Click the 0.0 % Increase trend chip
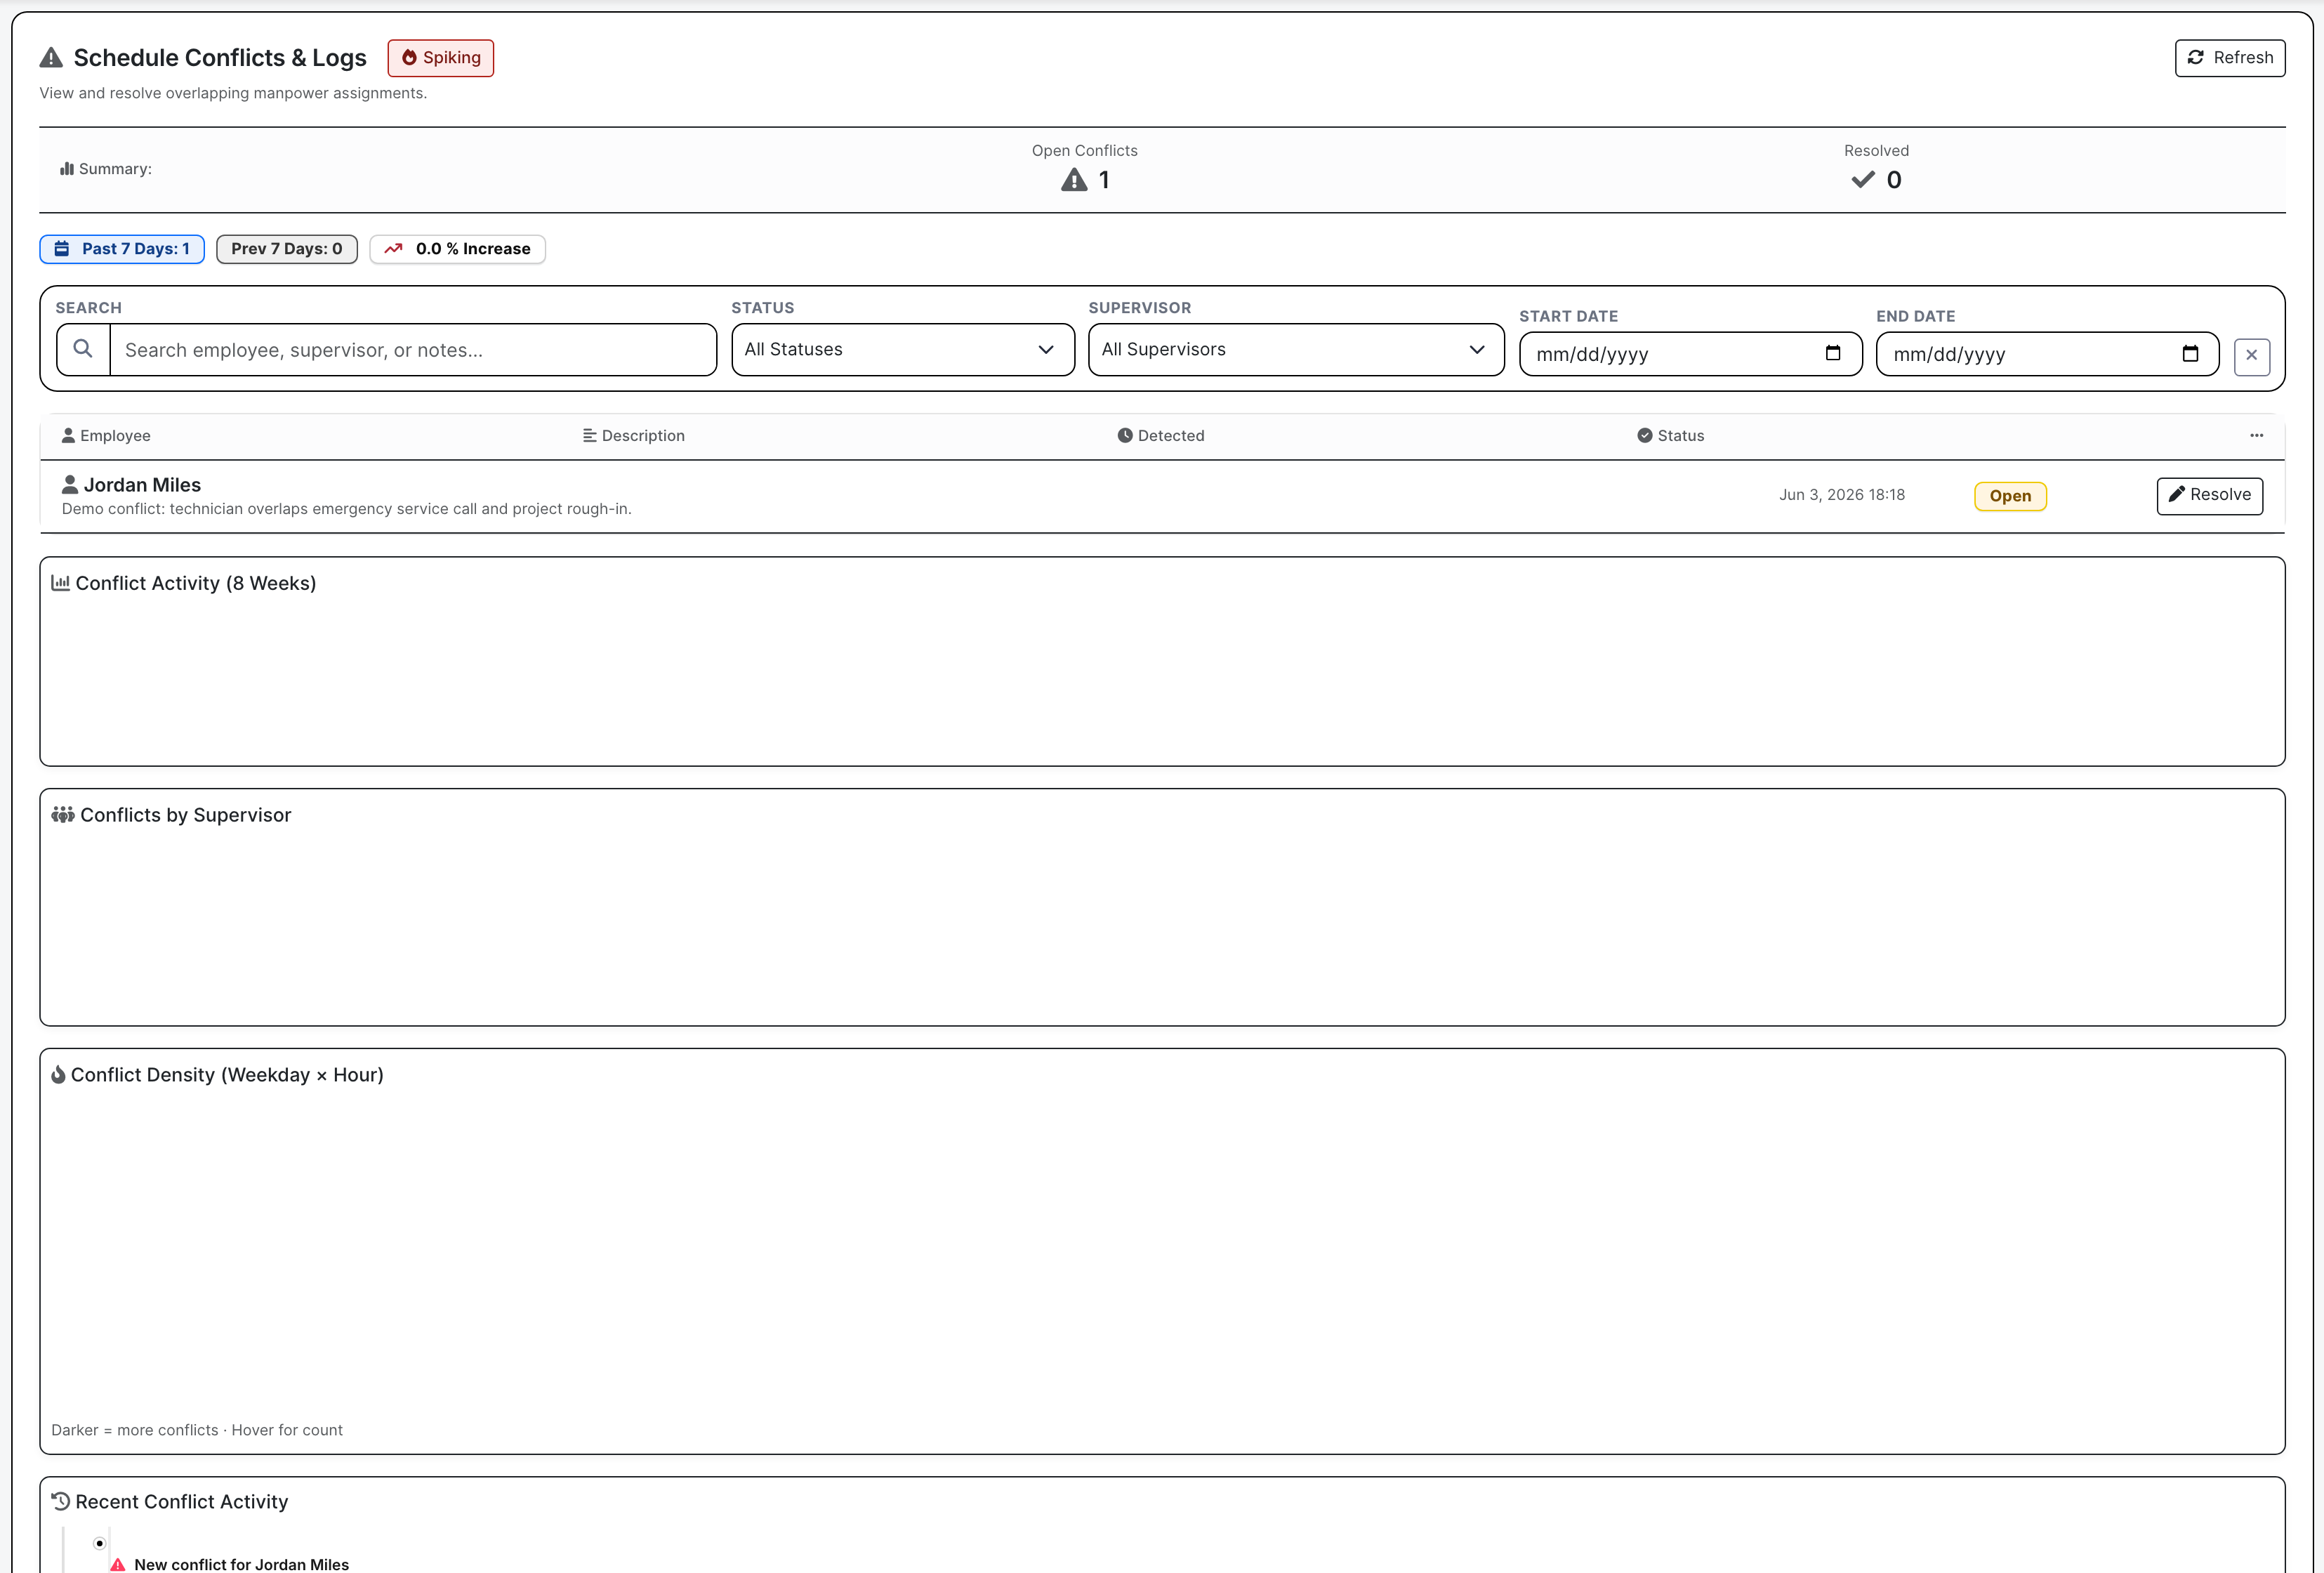 [458, 249]
